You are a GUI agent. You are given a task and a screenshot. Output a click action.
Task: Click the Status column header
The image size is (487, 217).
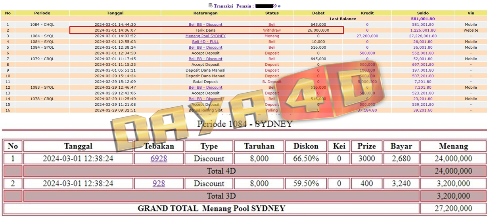272,13
